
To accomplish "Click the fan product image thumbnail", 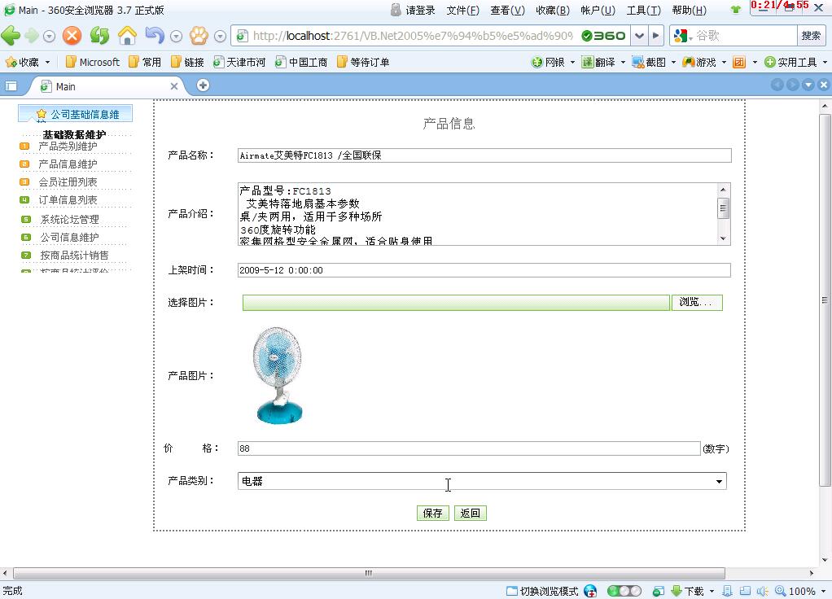I will pos(278,375).
